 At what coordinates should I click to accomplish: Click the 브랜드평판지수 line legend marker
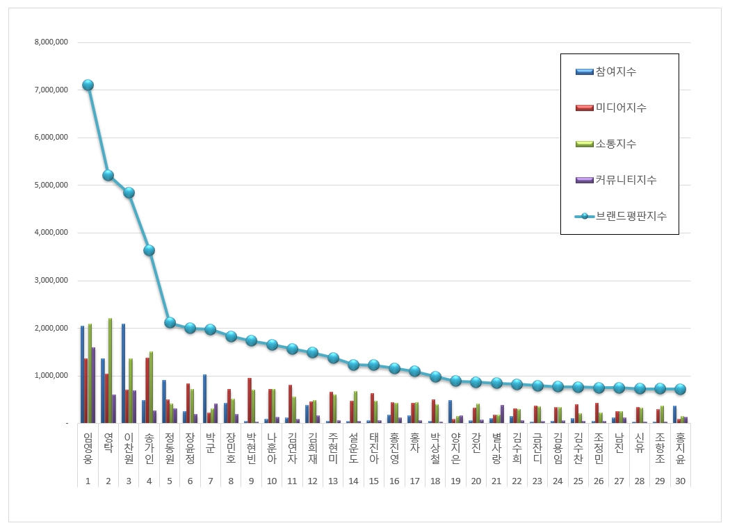pos(584,216)
